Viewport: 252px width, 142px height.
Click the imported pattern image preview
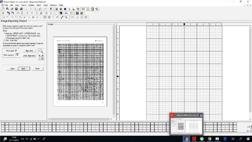pos(80,71)
